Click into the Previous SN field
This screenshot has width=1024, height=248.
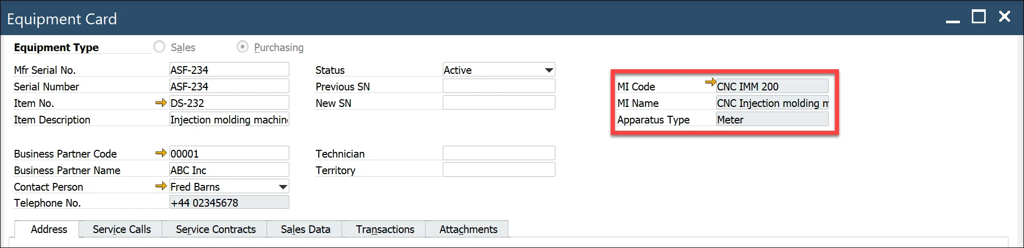(x=499, y=86)
